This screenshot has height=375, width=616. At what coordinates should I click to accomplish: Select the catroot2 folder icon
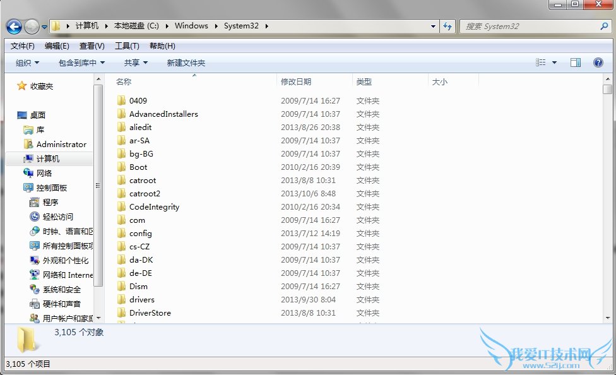point(121,193)
